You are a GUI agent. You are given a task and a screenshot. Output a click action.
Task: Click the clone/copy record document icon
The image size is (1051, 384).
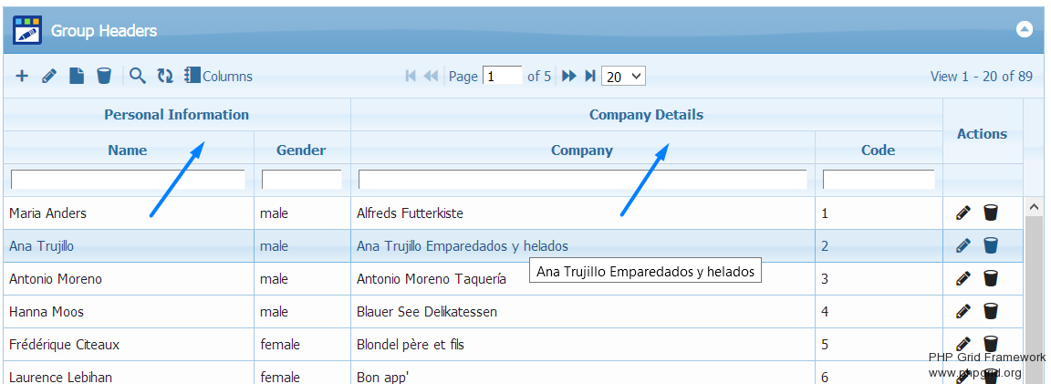[77, 77]
